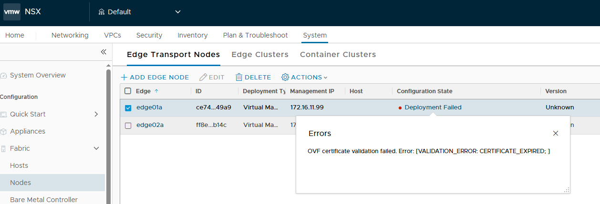
Task: Click the ID column header
Action: 199,91
